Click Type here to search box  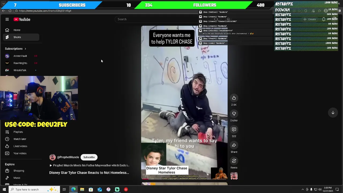click(34, 190)
